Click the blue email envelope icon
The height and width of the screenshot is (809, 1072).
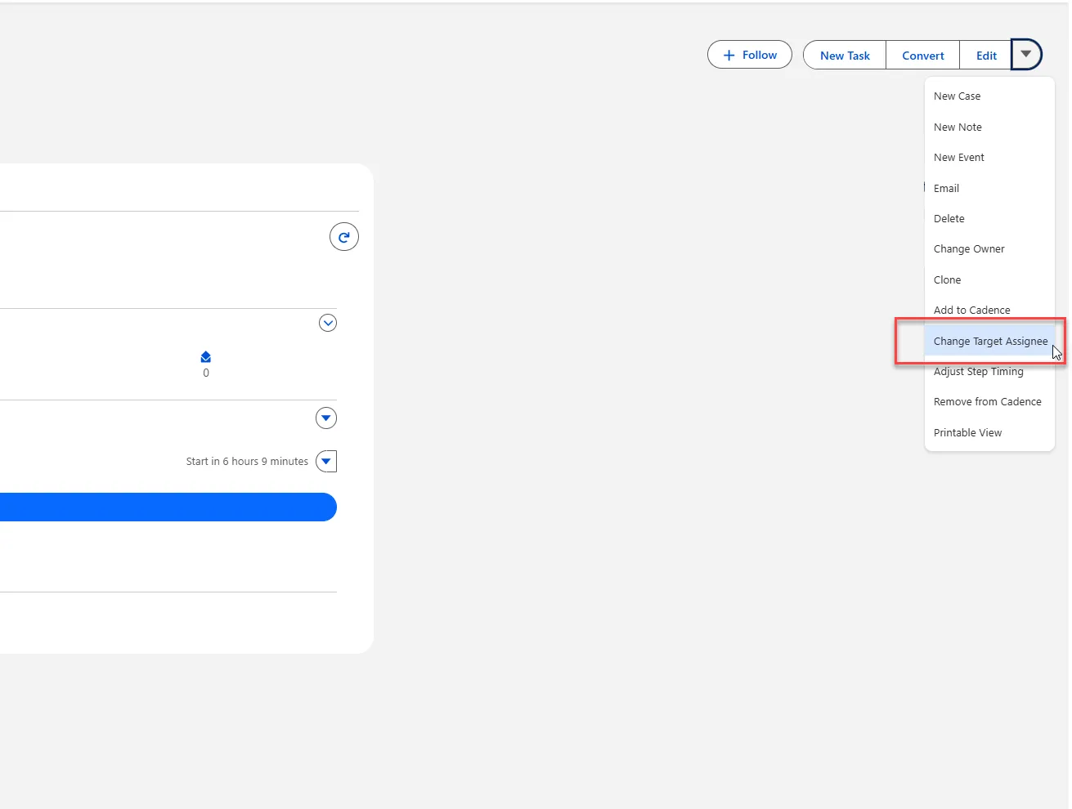206,357
